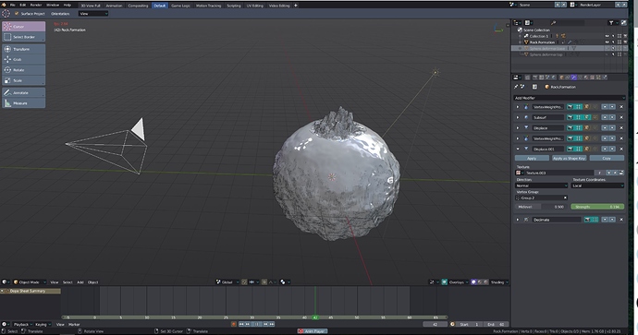Image resolution: width=638 pixels, height=335 pixels.
Task: Jump to the timeline start frame
Action: pos(241,324)
